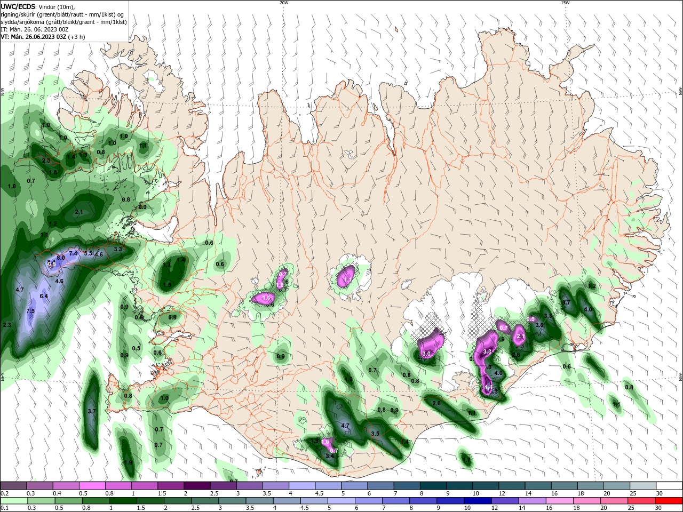The image size is (683, 512).
Task: Click the light gray 25–30 snow legend swatch
Action: 643,486
